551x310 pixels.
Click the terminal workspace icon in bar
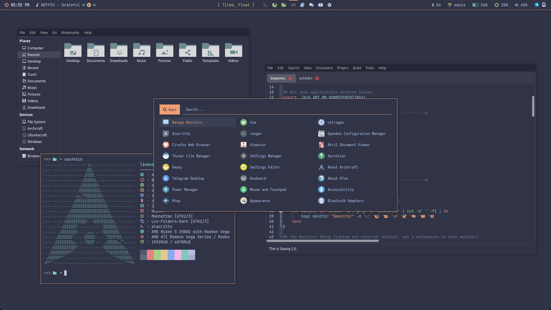265,5
